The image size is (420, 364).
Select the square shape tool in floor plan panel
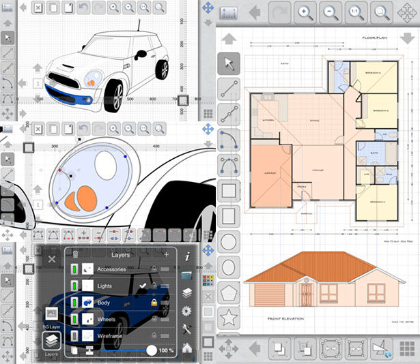tap(229, 191)
